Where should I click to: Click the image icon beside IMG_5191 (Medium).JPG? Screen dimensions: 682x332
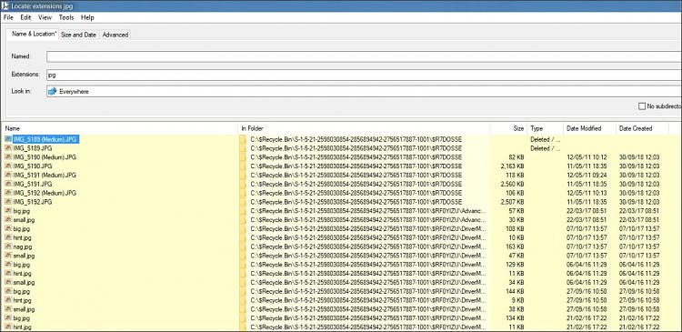[x=8, y=175]
